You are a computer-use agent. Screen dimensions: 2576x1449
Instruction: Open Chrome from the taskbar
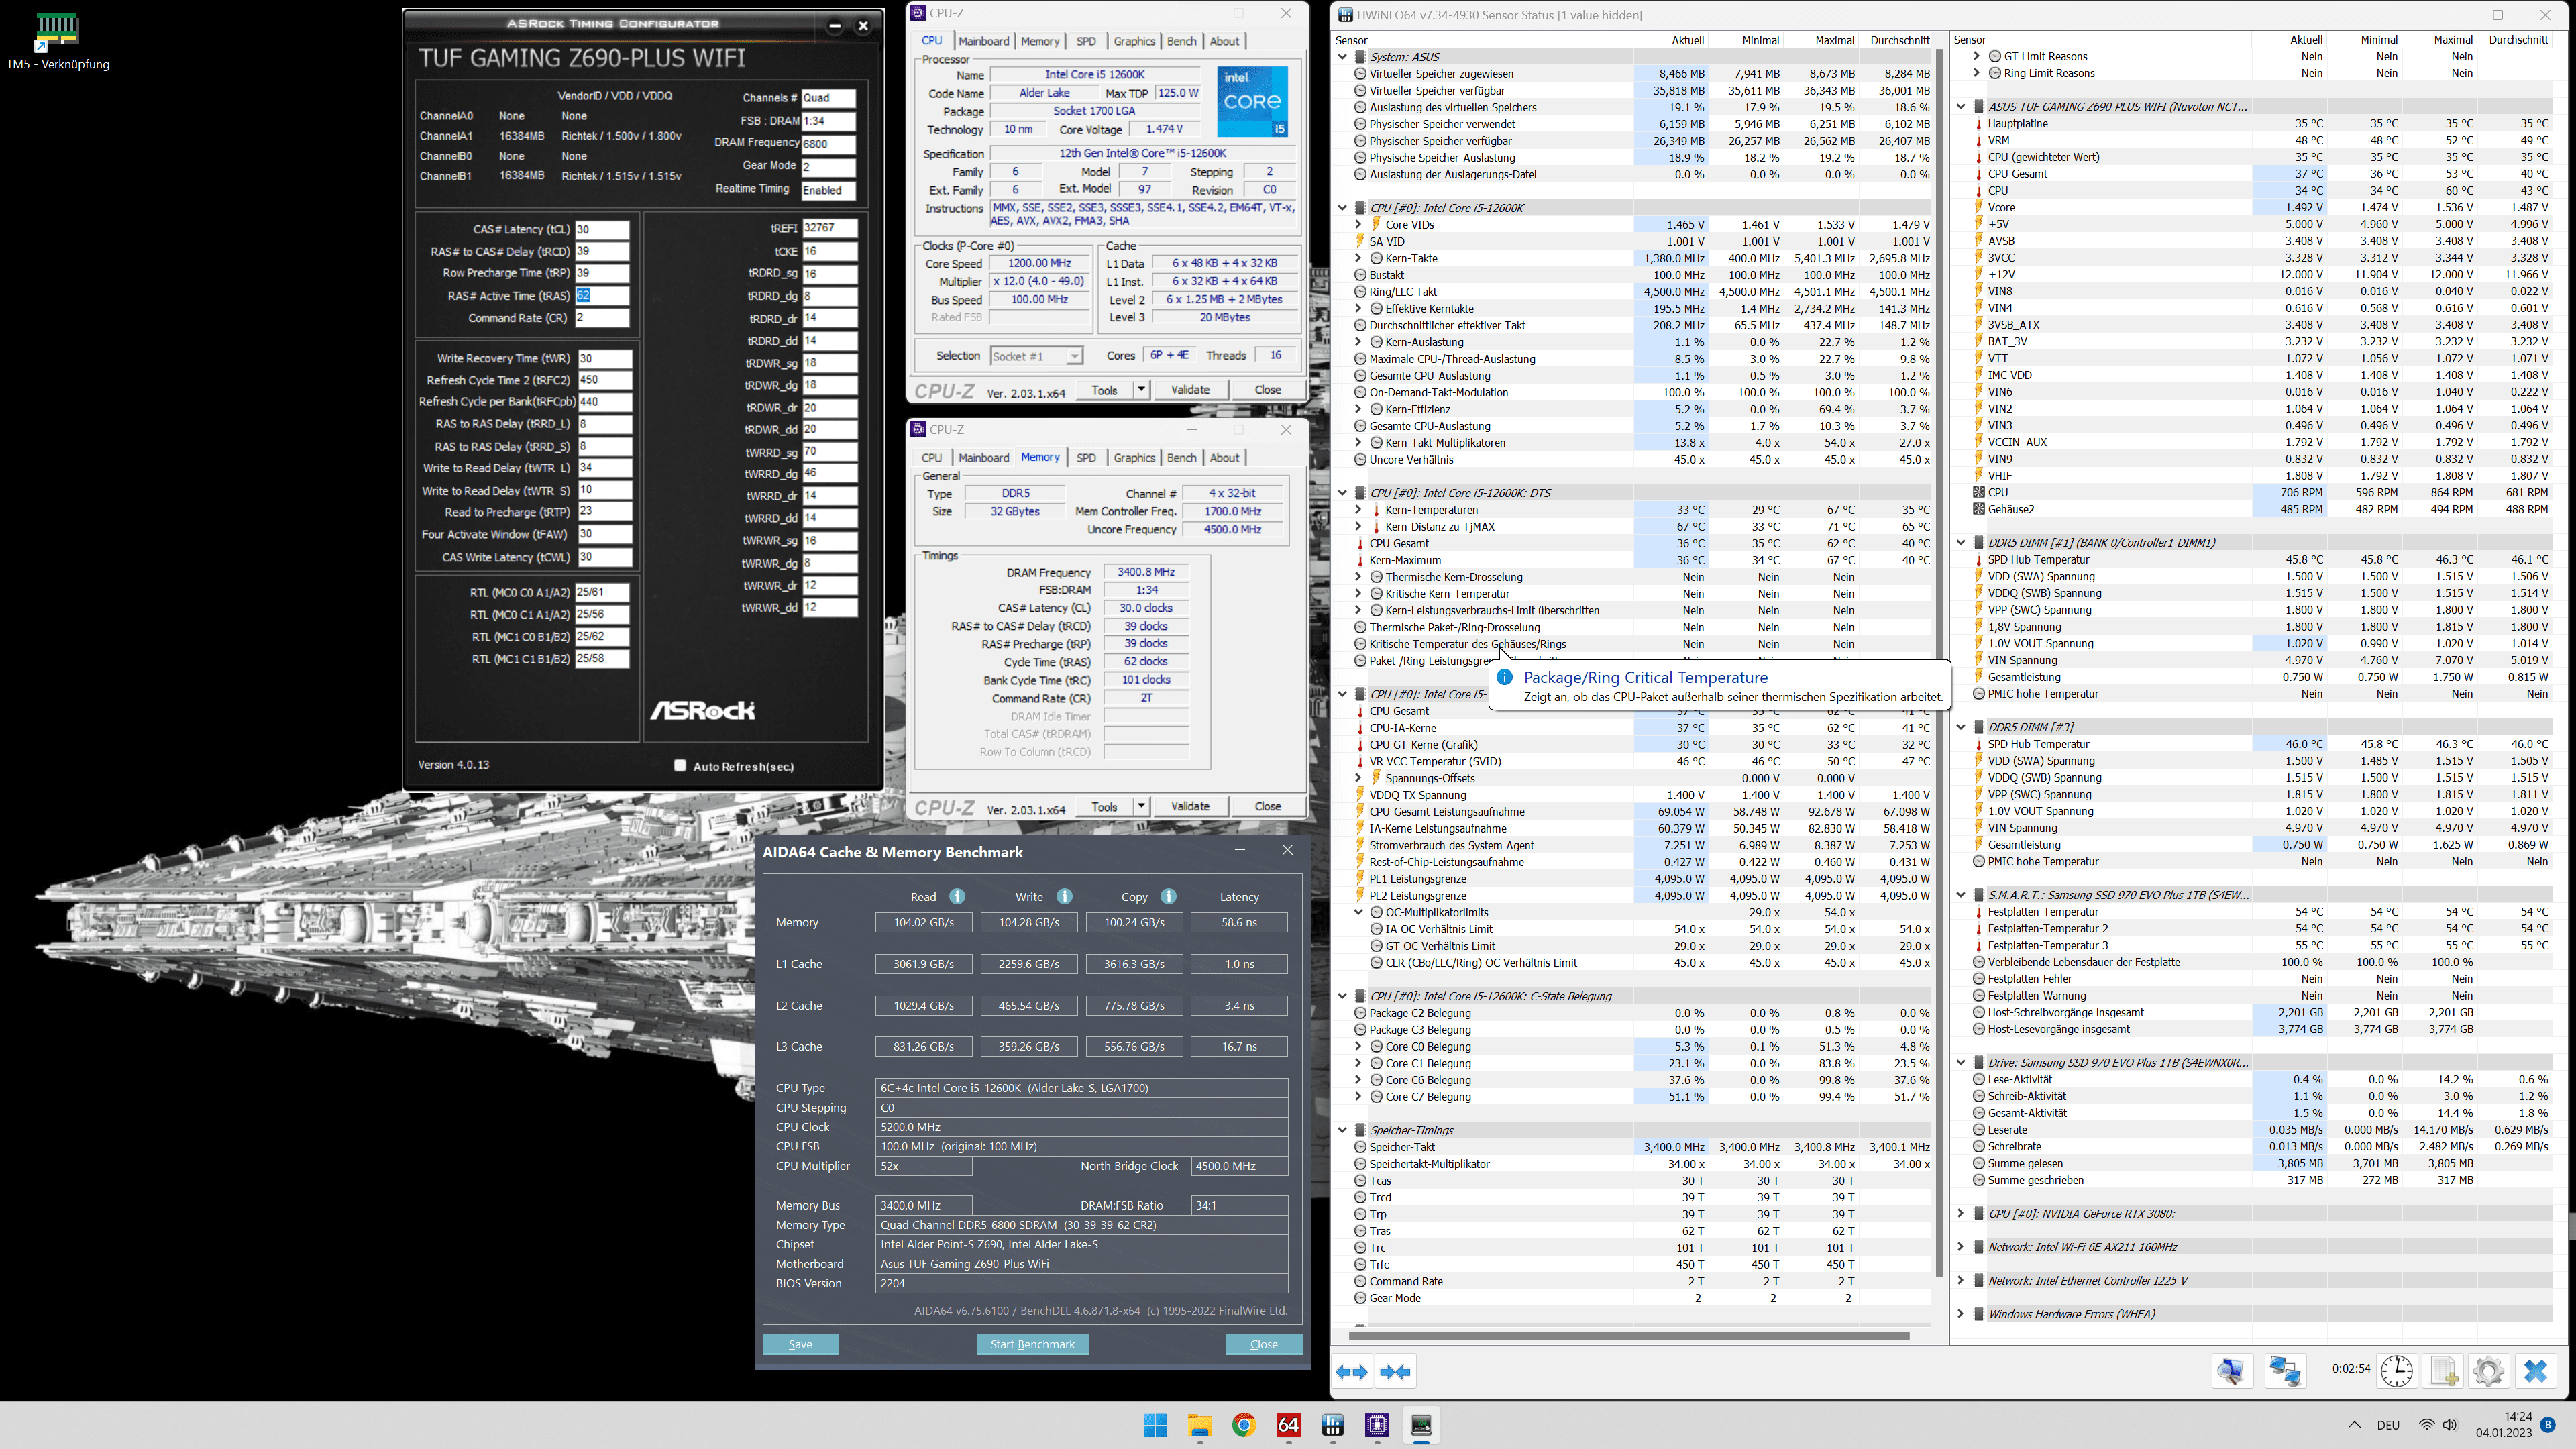(1244, 1425)
